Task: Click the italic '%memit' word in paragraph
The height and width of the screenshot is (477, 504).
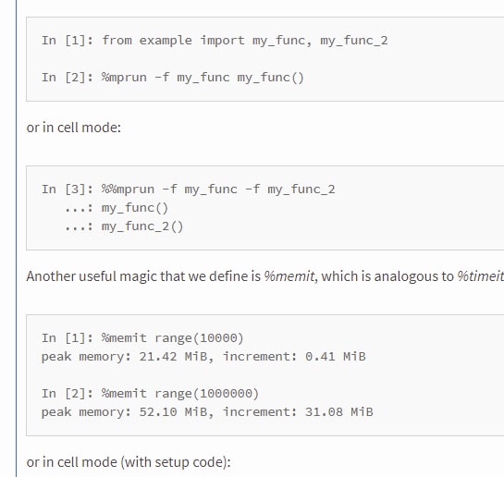Action: pos(289,276)
